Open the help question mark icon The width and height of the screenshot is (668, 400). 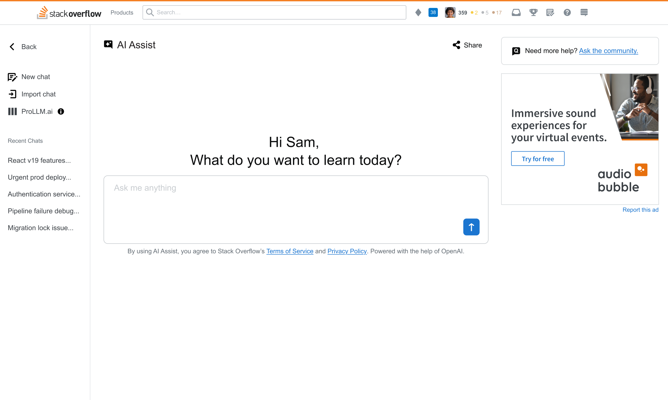tap(567, 12)
